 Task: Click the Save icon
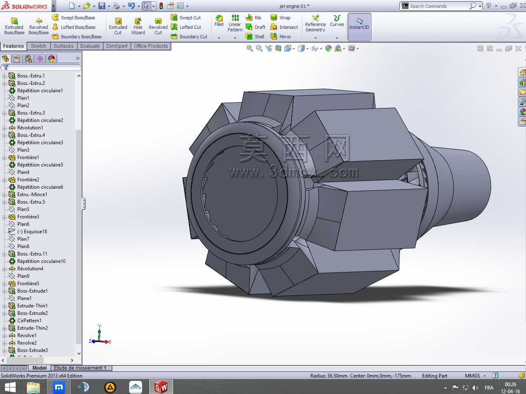(x=101, y=6)
